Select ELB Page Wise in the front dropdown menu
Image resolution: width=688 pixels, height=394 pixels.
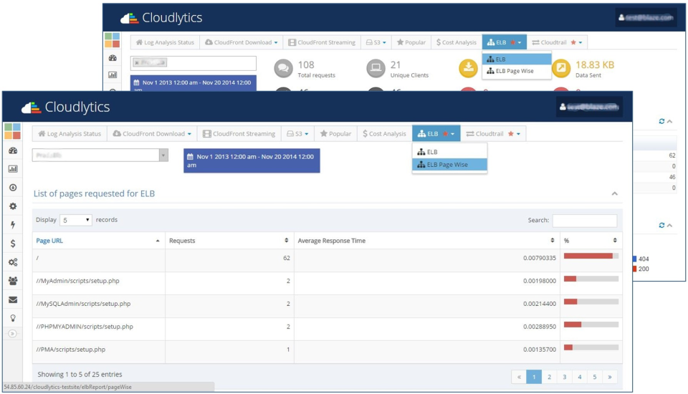point(450,165)
